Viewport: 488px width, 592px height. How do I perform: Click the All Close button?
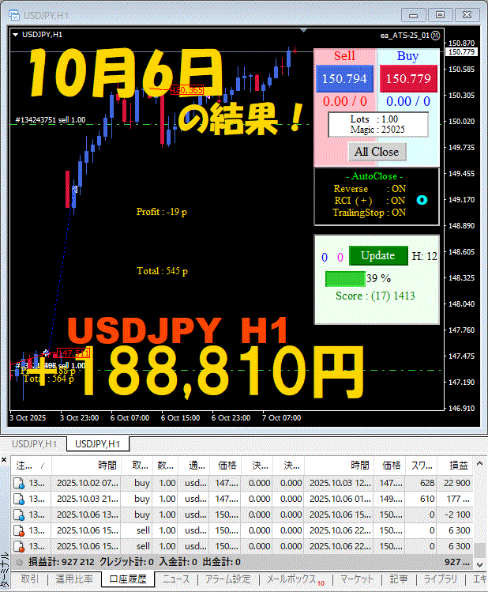tap(377, 152)
